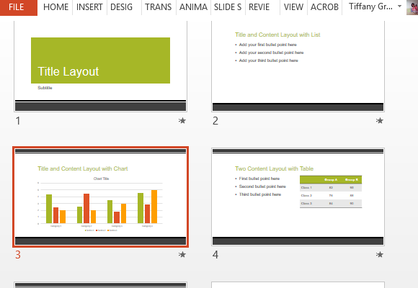Click transition star icon under slide 4

(x=380, y=254)
